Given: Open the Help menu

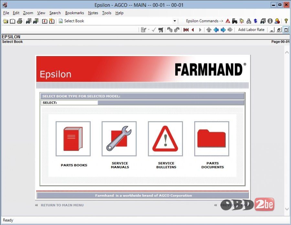Looking at the screenshot, I should point(119,13).
